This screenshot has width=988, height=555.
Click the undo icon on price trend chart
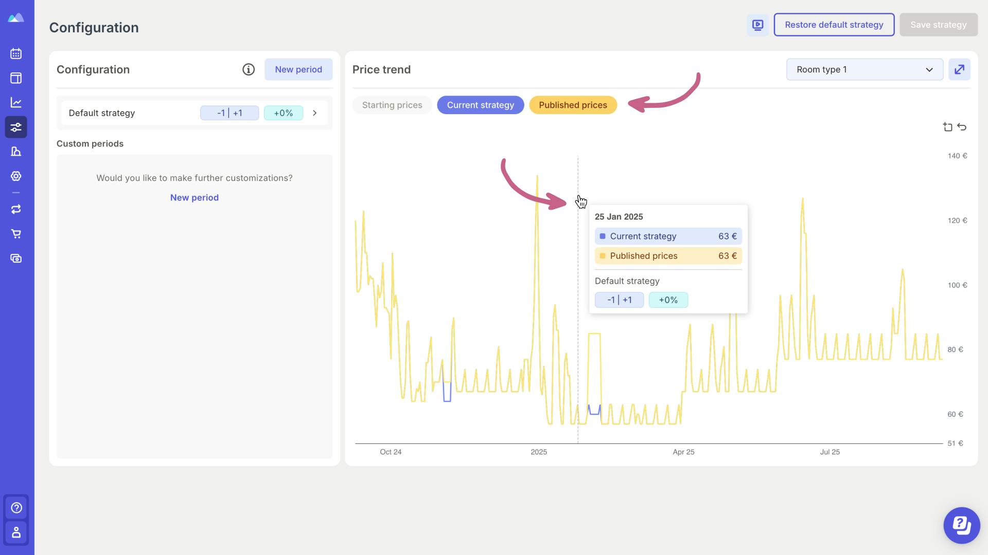click(x=962, y=127)
